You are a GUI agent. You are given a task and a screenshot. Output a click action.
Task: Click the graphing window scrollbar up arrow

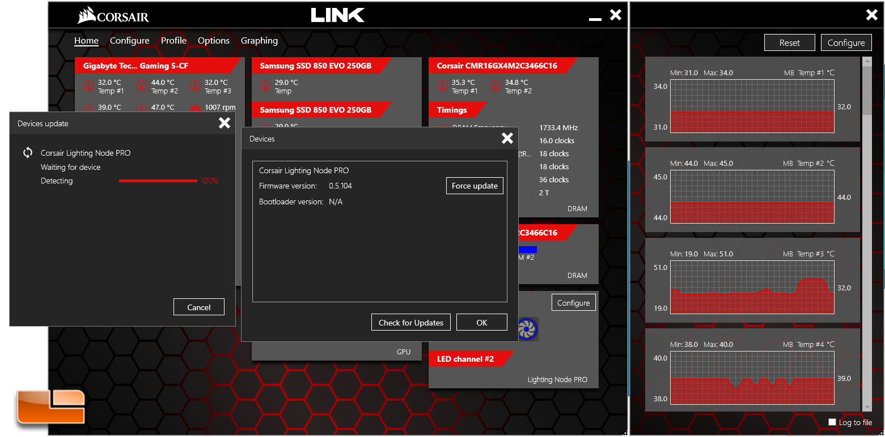866,61
